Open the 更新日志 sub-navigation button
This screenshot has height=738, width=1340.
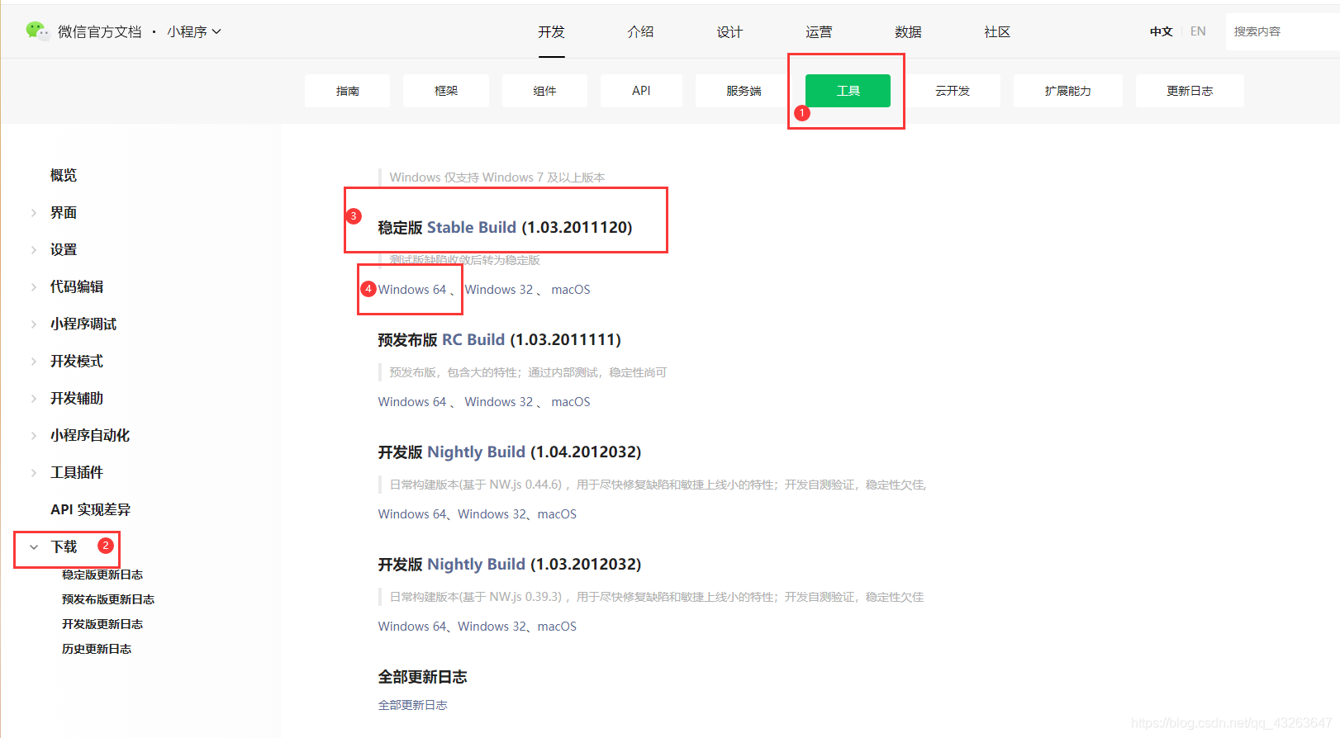coord(1190,91)
